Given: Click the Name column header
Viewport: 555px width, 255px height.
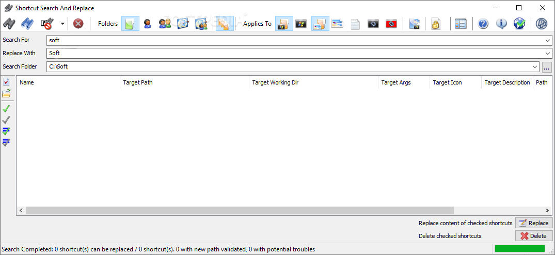Looking at the screenshot, I should click(x=68, y=82).
